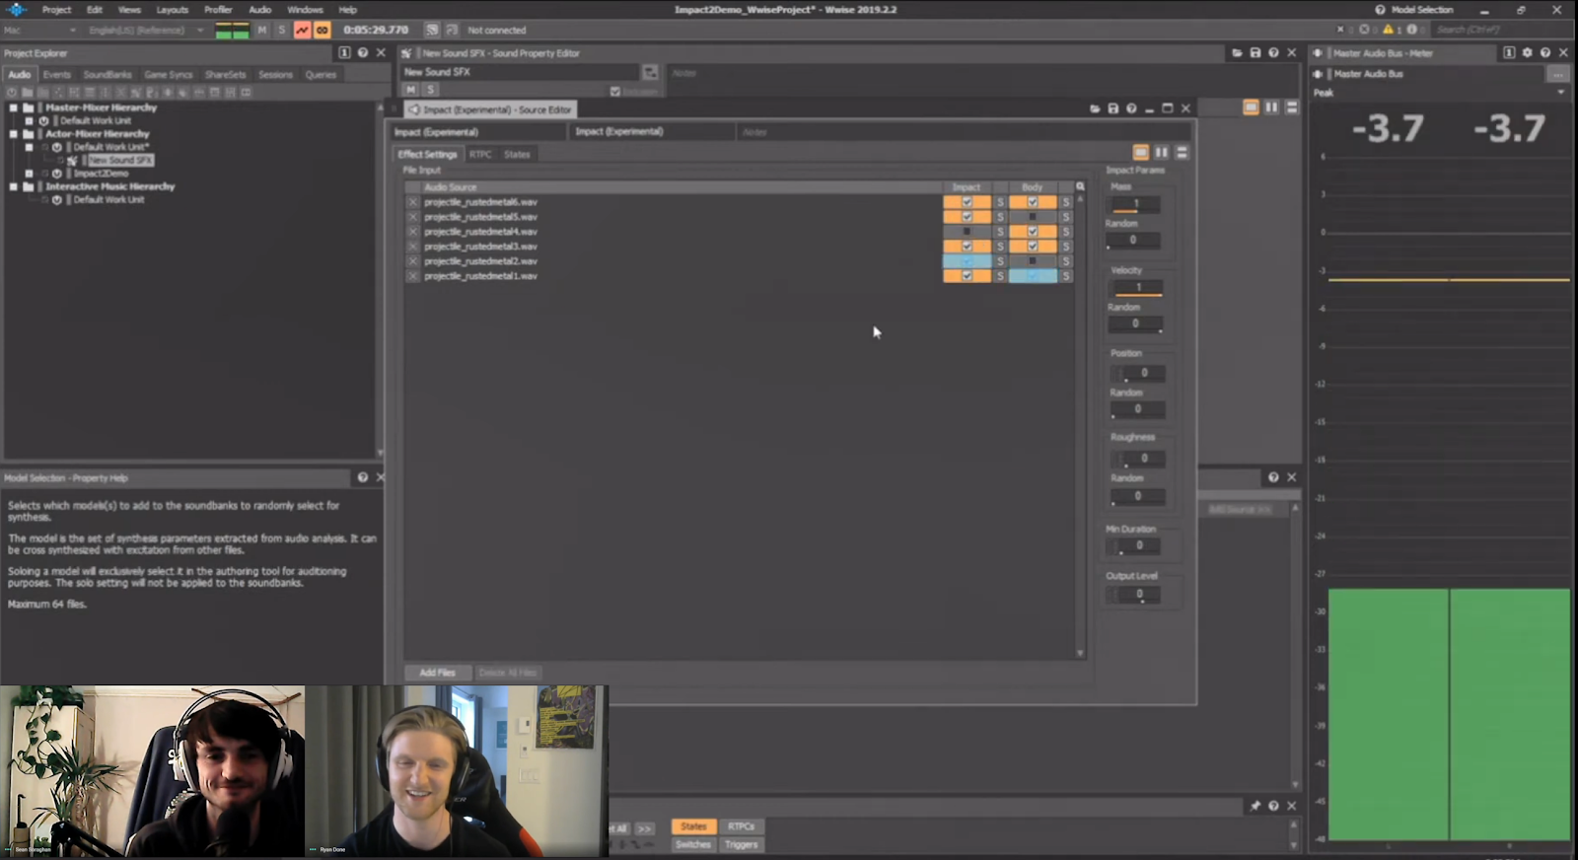This screenshot has height=860, width=1578.
Task: Open the Layouts menu
Action: tap(172, 10)
